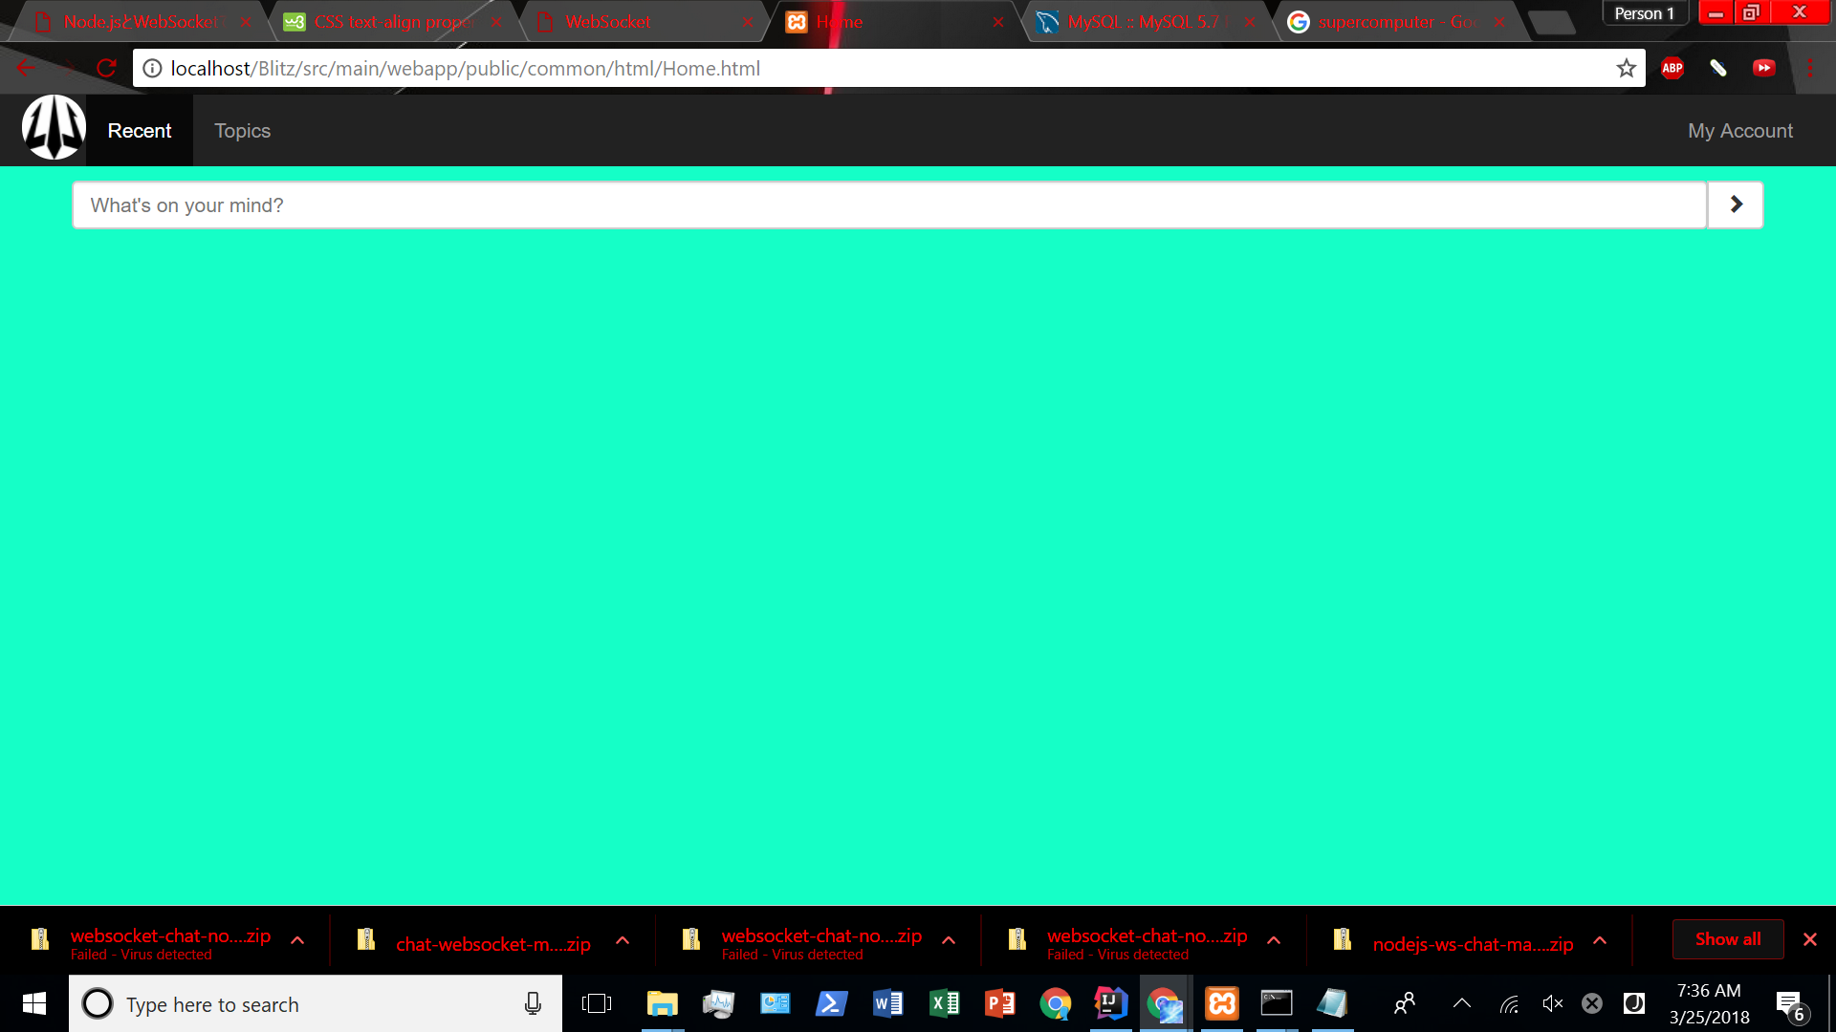Open Adblock Plus extension
Screen dimensions: 1836x1032
[x=1672, y=68]
